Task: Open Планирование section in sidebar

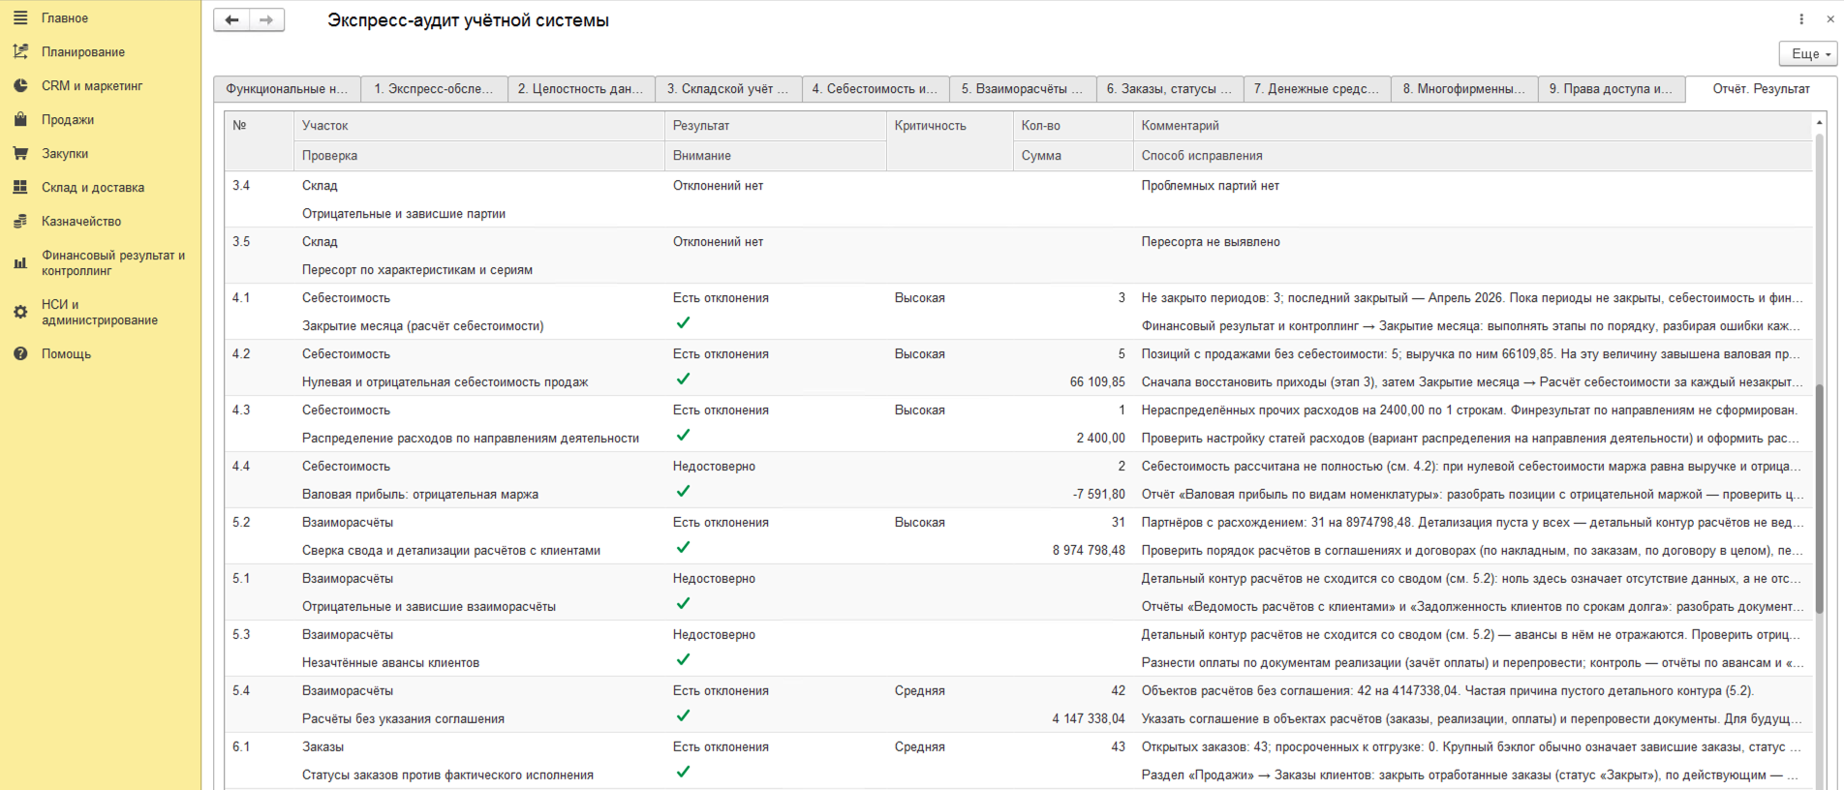Action: [x=83, y=52]
